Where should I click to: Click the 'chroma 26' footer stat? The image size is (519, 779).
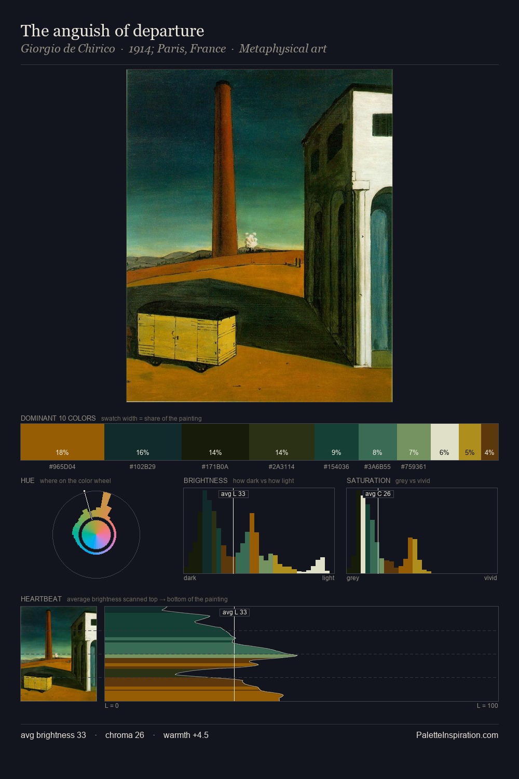click(125, 735)
